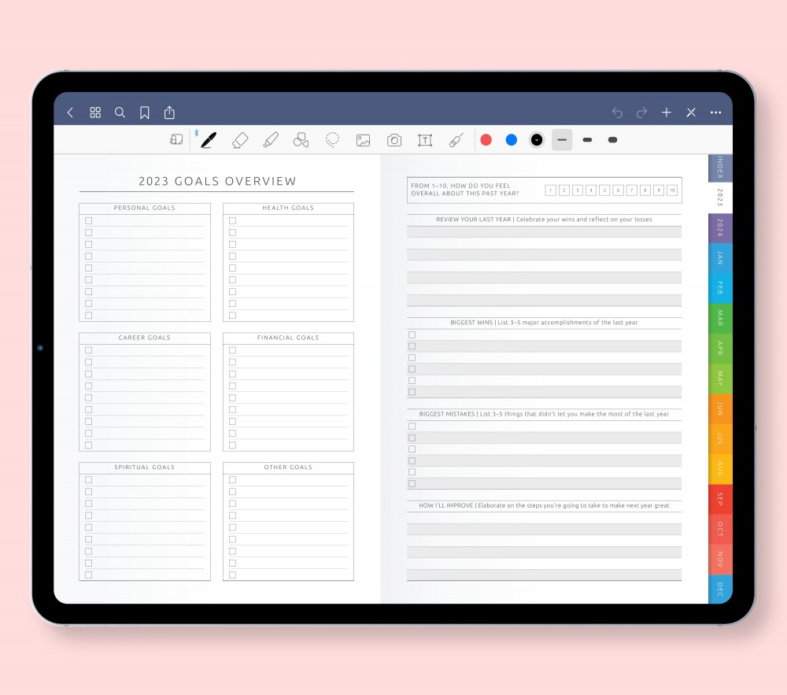Check the first Career Goals checkbox

(x=89, y=350)
